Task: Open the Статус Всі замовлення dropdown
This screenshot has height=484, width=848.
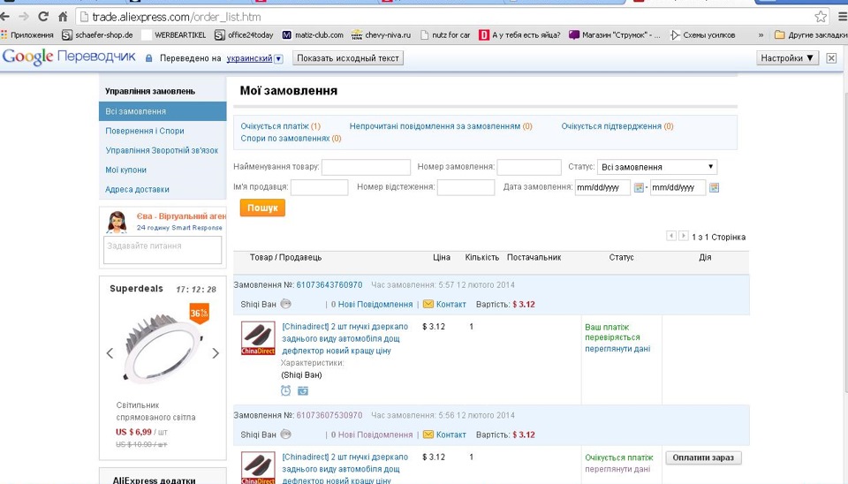Action: click(657, 167)
